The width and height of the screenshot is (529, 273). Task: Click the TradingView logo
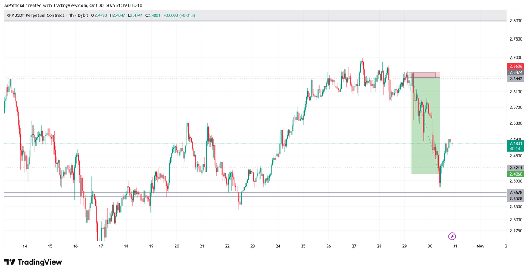[32, 262]
